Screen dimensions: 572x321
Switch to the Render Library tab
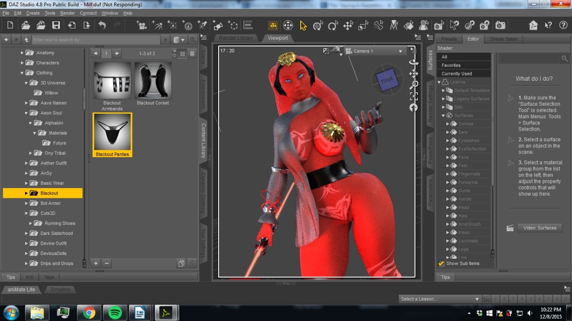pyautogui.click(x=236, y=38)
